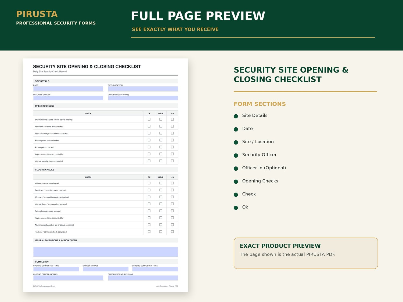The image size is (403, 302).
Task: Tick OK for Alarm system status checked
Action: [x=149, y=140]
